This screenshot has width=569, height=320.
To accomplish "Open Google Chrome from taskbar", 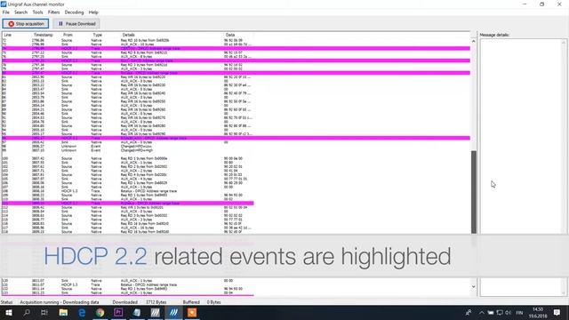I will tap(100, 312).
